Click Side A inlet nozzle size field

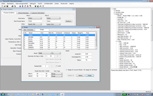(x=37, y=74)
